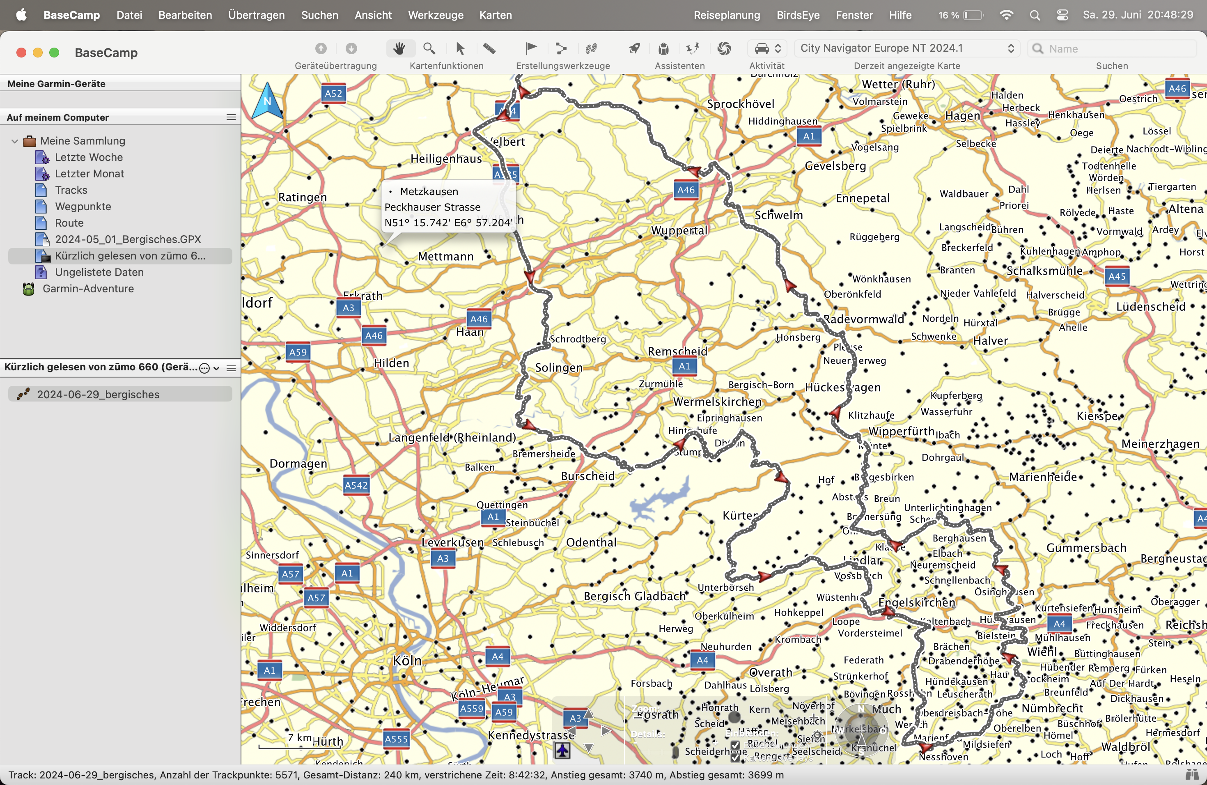Click the zoom plus button on overlay
The width and height of the screenshot is (1207, 785).
[814, 718]
